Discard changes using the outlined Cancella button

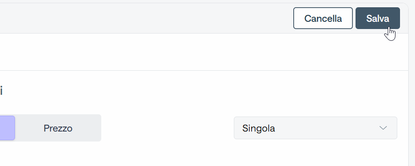pos(323,18)
